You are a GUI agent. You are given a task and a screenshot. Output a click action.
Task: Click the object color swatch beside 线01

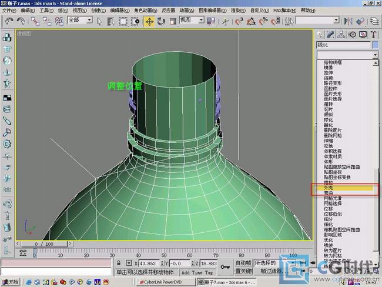[x=375, y=45]
